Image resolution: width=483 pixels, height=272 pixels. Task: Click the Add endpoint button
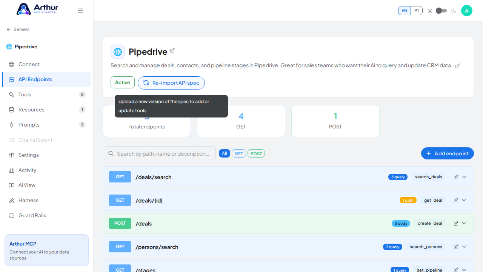[448, 153]
